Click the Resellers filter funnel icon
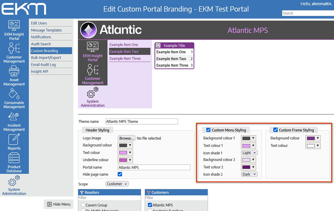 (82, 192)
